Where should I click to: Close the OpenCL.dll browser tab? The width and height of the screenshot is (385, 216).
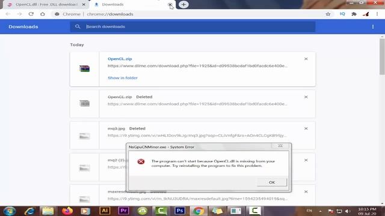[x=84, y=4]
